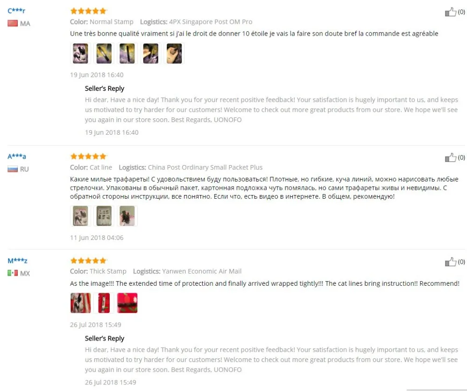Click five-star rating on C***r's review
Screen dimensions: 467x391
[x=88, y=11]
